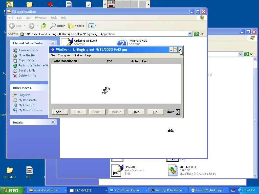Open File menu in GS Applications window

tap(11, 18)
